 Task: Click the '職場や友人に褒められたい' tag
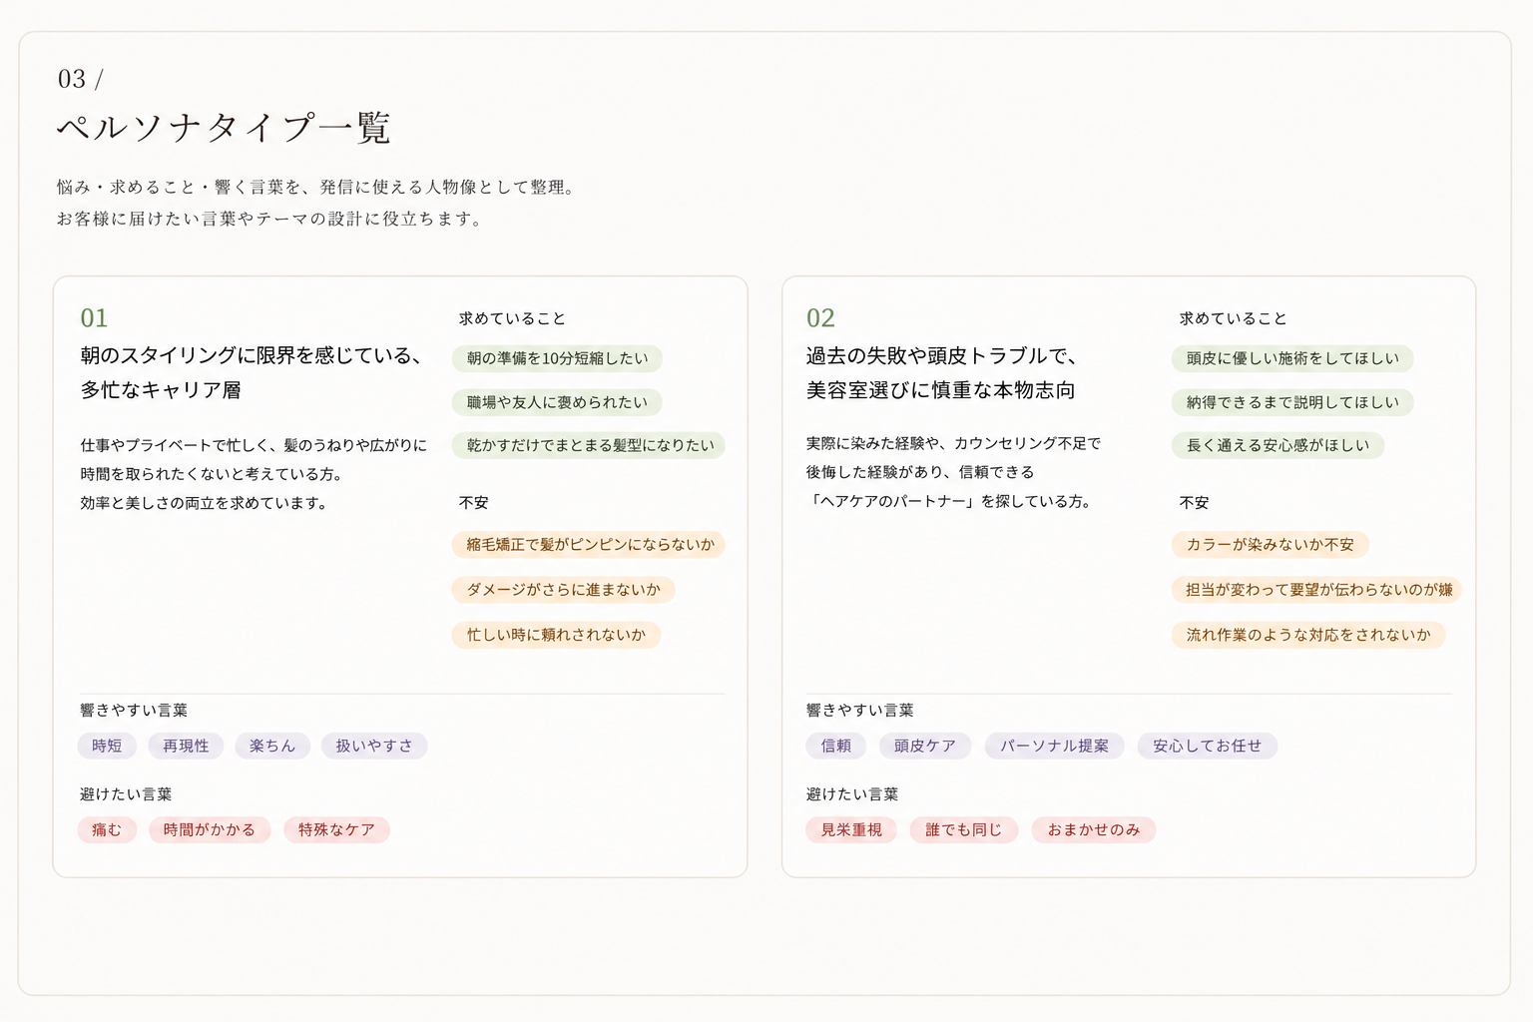coord(557,402)
